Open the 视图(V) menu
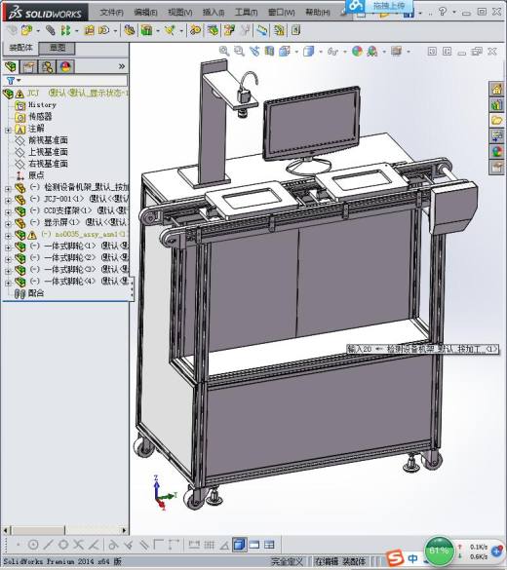 tap(180, 13)
